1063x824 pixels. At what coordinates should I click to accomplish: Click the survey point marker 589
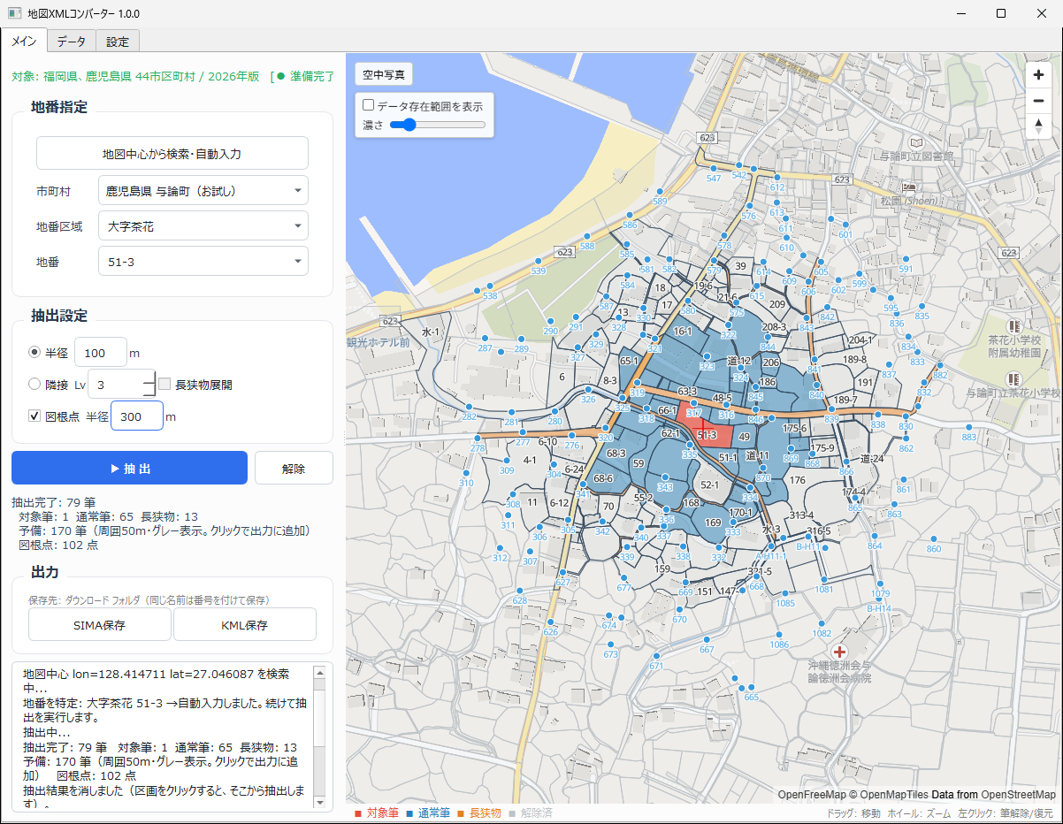[x=659, y=193]
